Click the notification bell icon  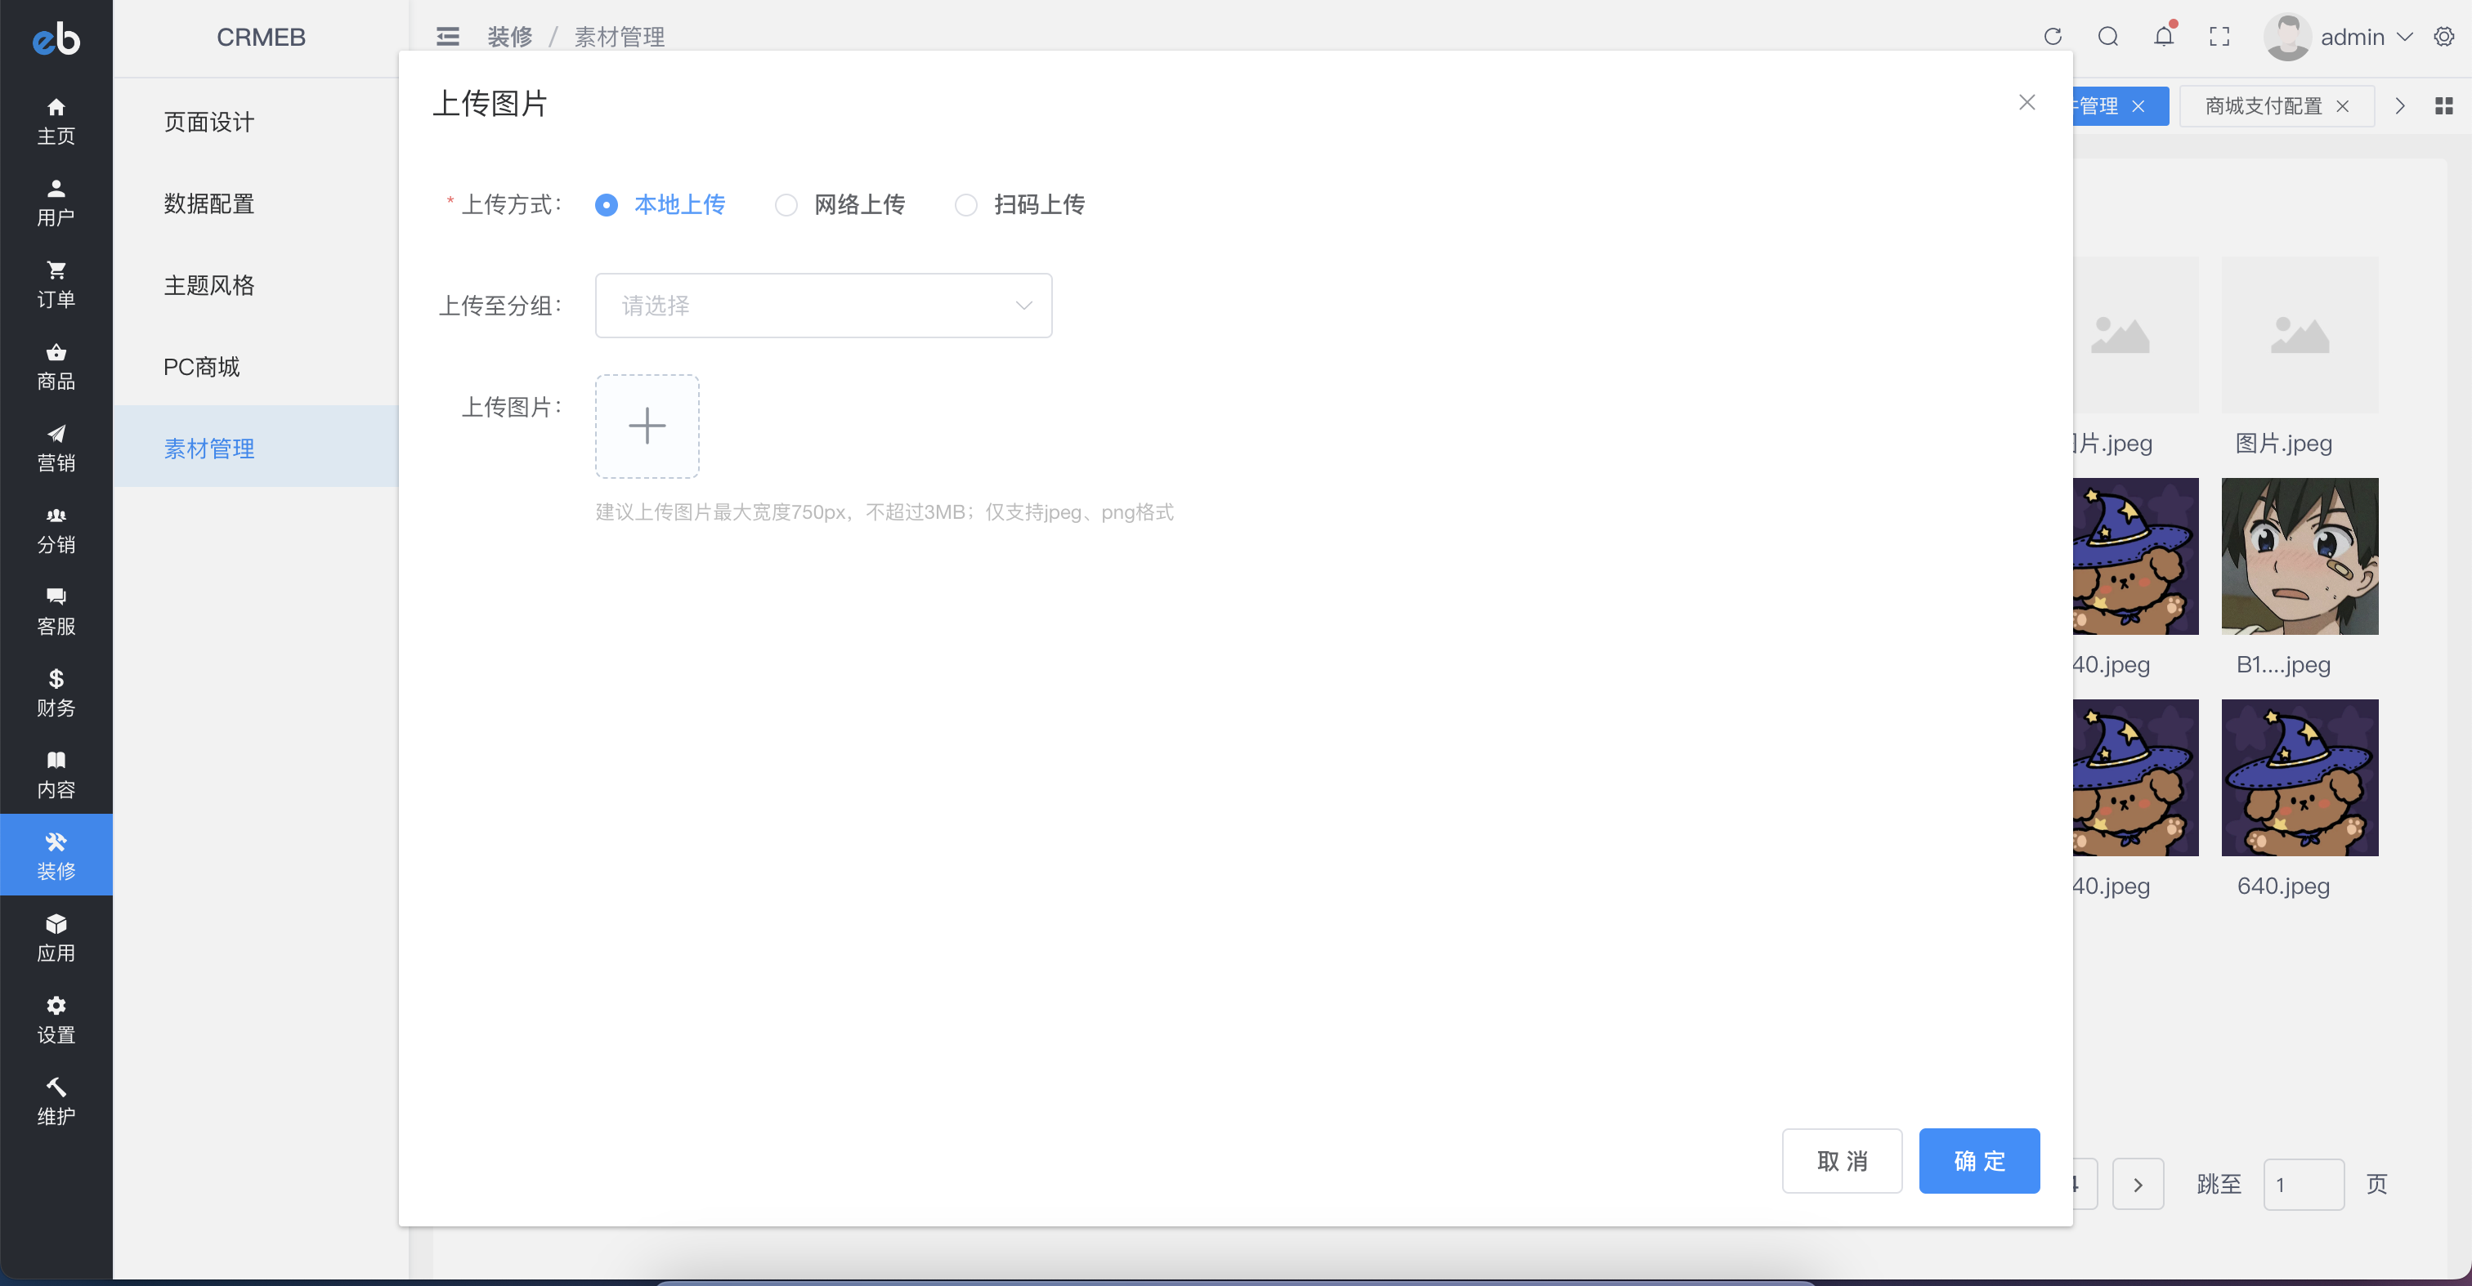2164,37
